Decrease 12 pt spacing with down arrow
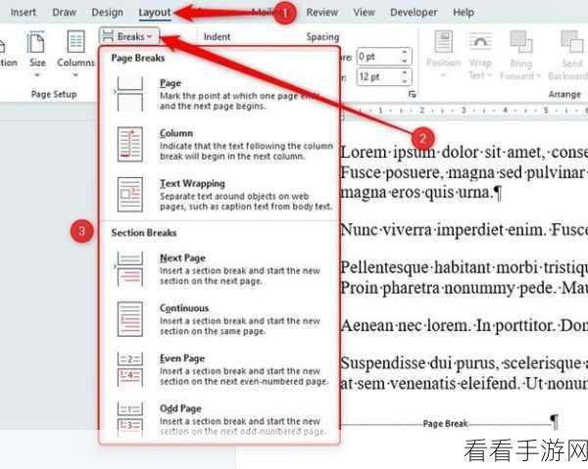This screenshot has height=469, width=588. [404, 81]
